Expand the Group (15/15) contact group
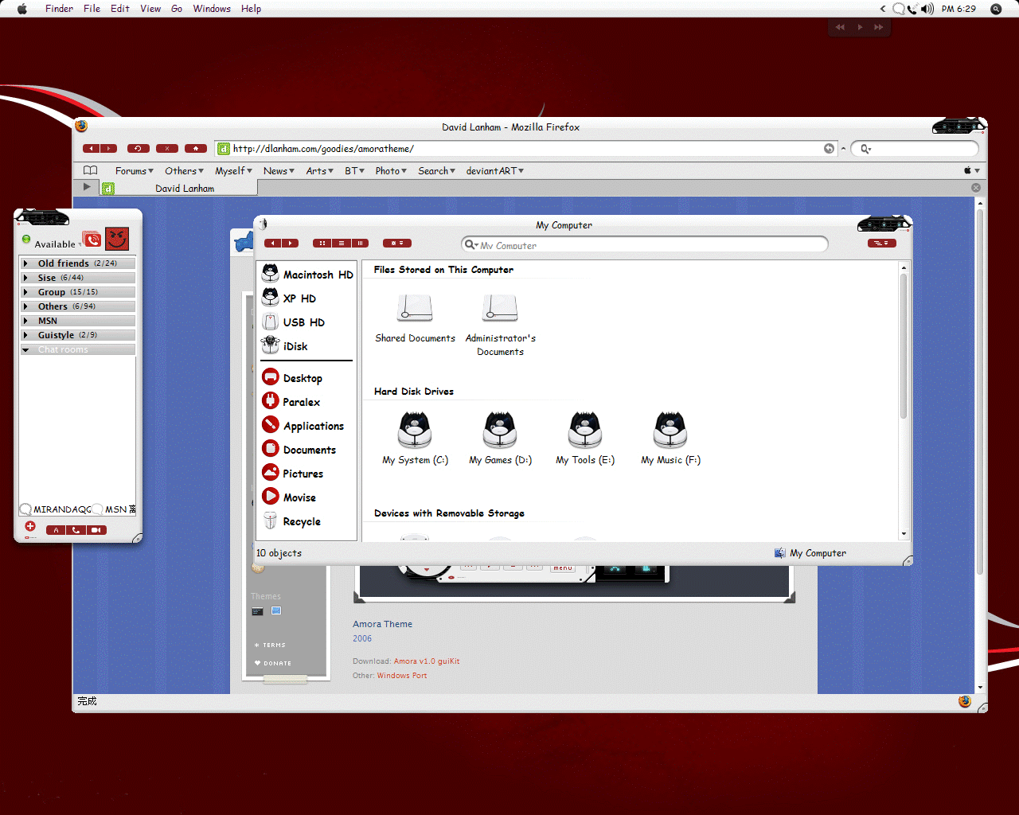Screen dimensions: 1019x815 (25, 292)
